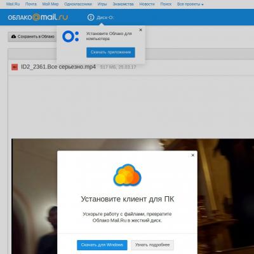Close the Установите клиент для ПК dialog
This screenshot has width=254, height=254.
[193, 155]
